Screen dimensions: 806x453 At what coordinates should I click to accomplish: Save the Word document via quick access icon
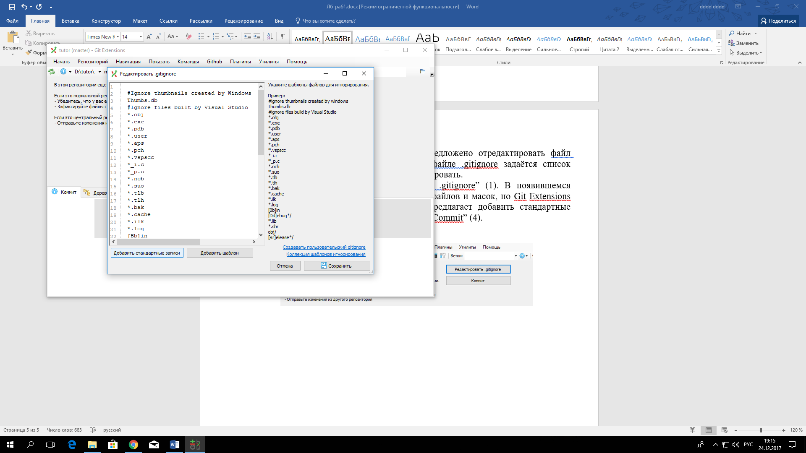click(12, 7)
